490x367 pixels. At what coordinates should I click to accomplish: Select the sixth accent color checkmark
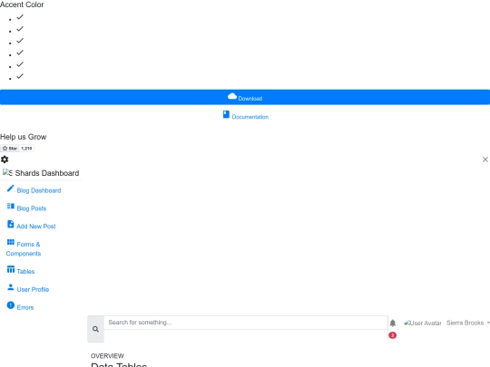tap(20, 76)
